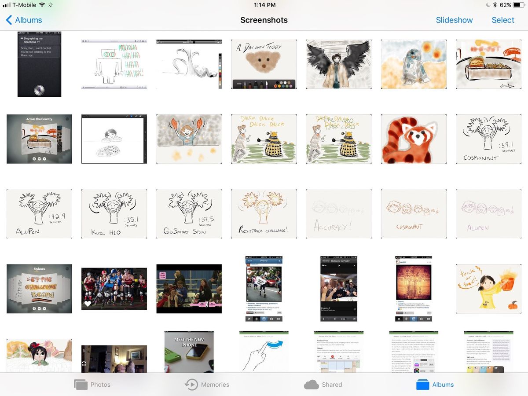Viewport: 528px width, 396px height.
Task: Open the R2-D2 drawing screenshot
Action: click(x=414, y=64)
